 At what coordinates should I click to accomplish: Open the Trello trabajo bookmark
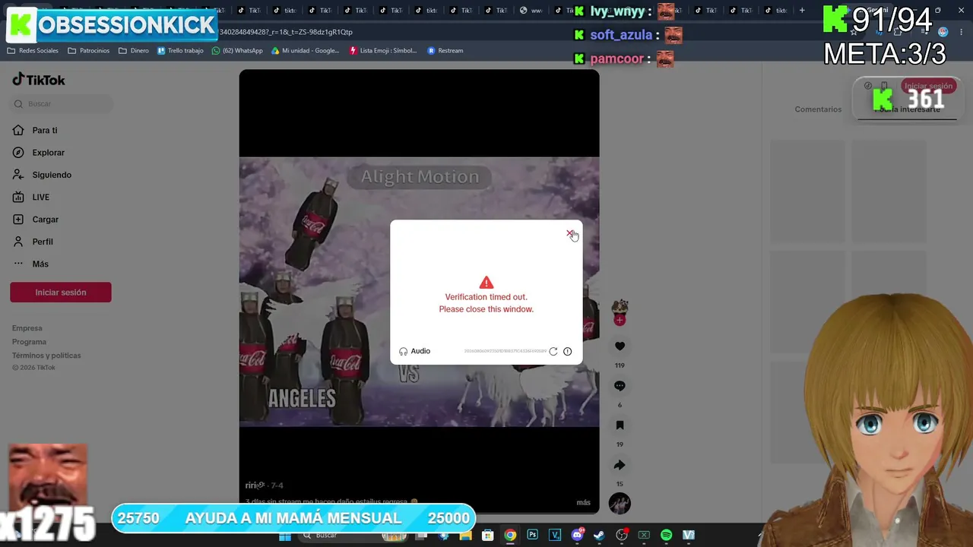(x=180, y=51)
